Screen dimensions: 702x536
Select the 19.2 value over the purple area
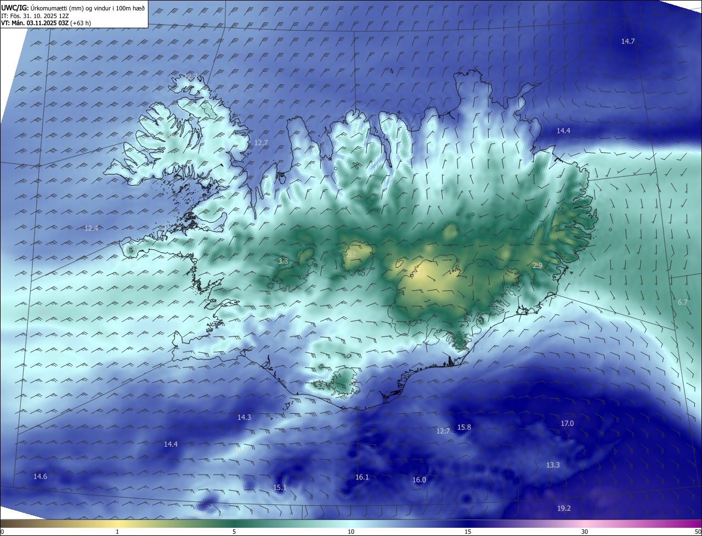[x=564, y=509]
